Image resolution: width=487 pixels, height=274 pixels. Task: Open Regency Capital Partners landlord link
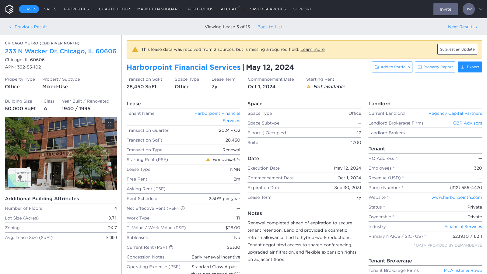tap(455, 113)
